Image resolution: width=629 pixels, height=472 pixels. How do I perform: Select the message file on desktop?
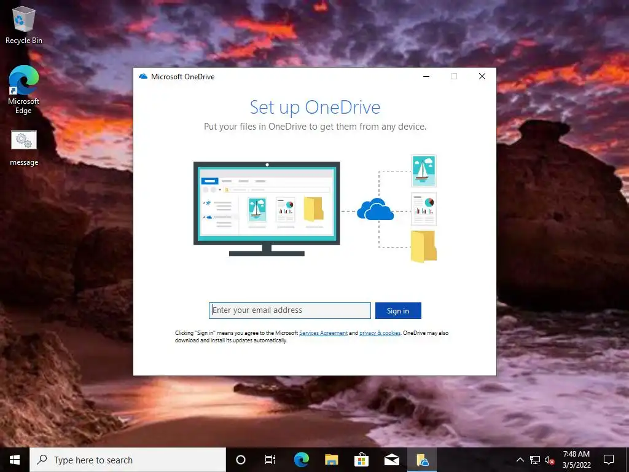[24, 148]
